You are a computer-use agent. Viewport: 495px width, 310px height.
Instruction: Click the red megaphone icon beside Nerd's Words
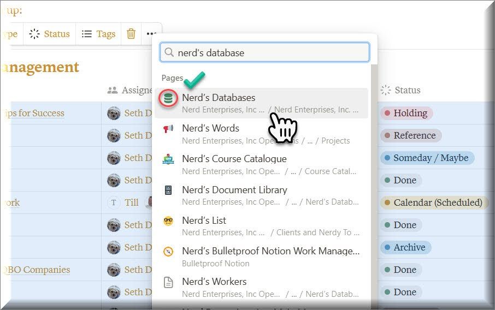[168, 129]
